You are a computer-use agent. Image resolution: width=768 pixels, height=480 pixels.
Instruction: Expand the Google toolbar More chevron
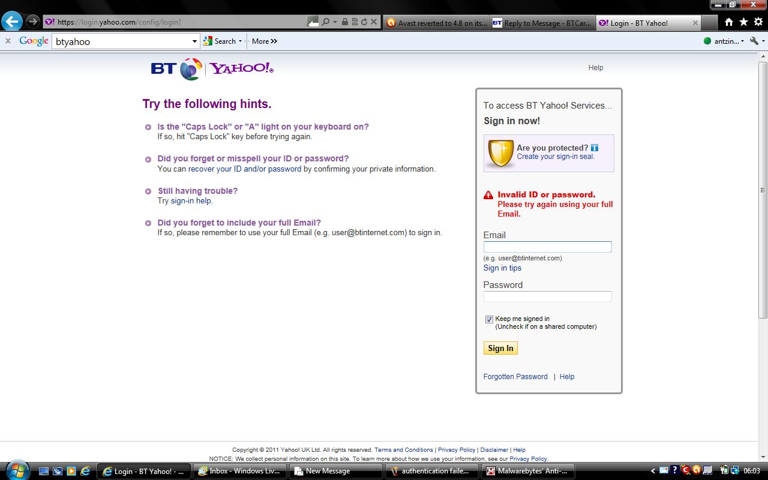265,41
